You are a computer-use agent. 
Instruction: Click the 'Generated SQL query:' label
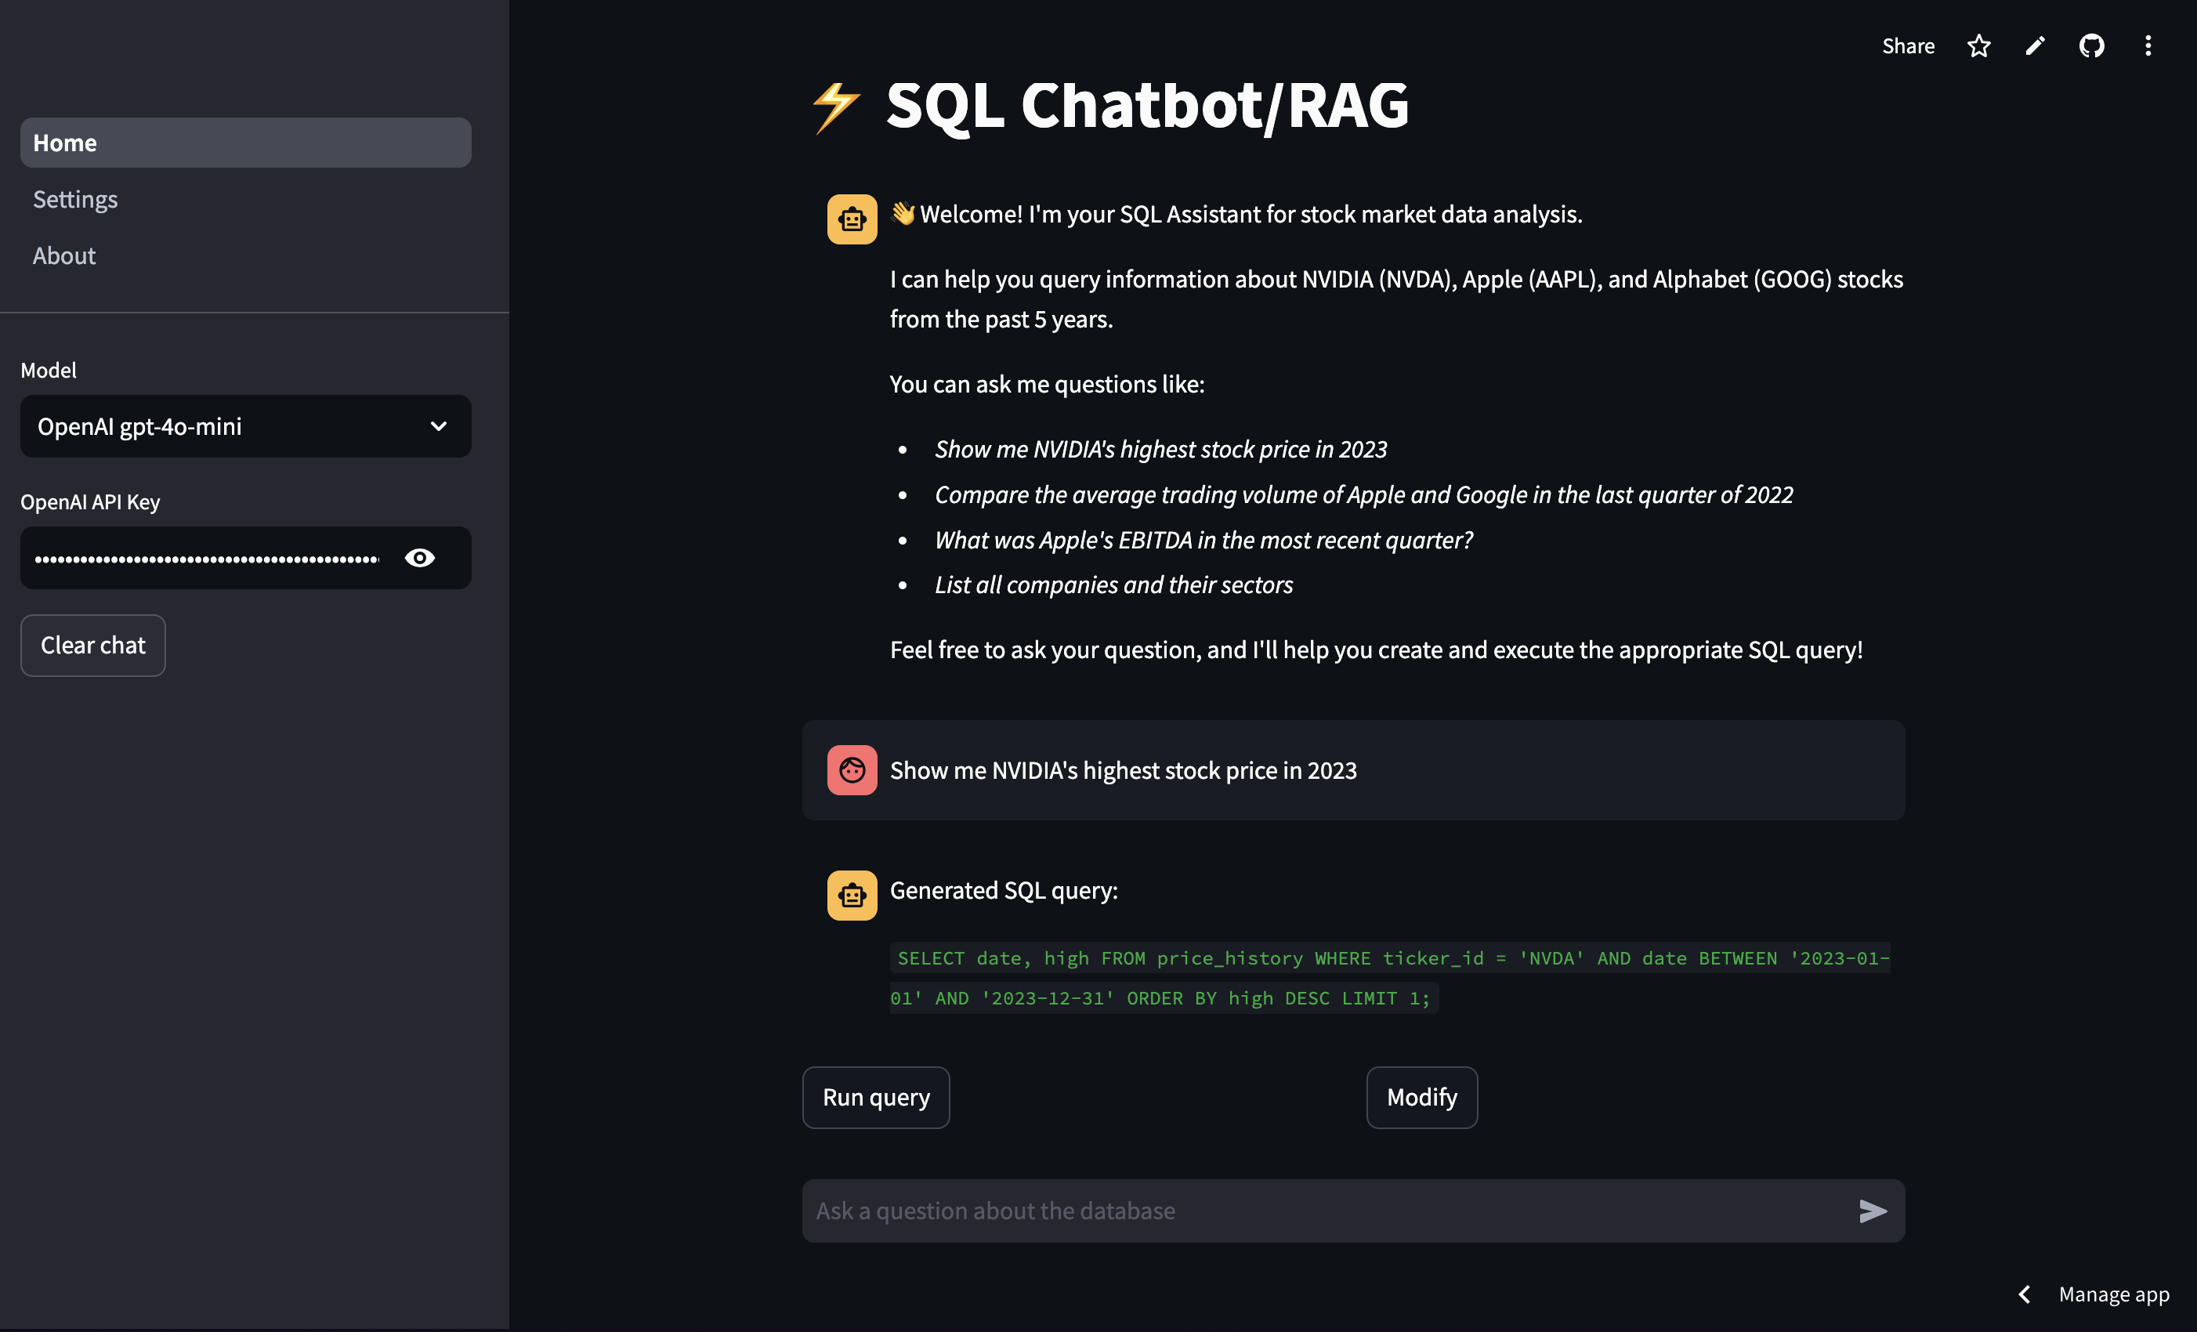pos(1003,891)
